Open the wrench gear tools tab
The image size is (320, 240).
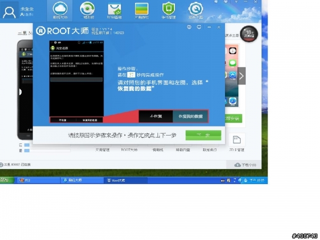click(195, 10)
